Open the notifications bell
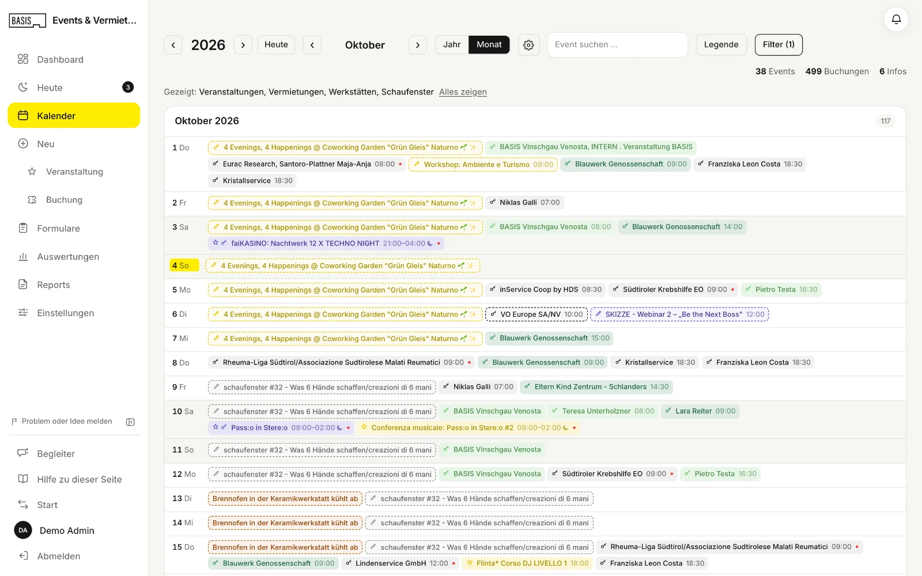Viewport: 922px width, 576px height. click(x=896, y=20)
